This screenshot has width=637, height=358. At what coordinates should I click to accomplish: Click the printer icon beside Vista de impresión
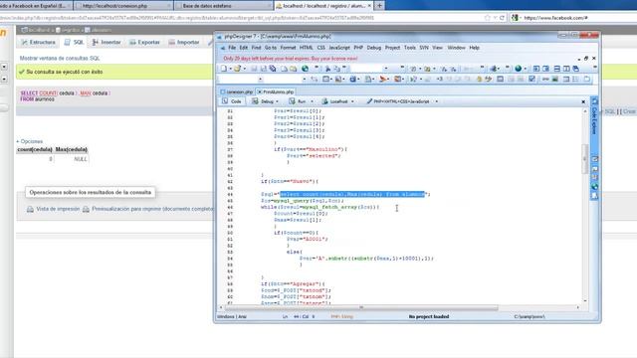tap(30, 209)
